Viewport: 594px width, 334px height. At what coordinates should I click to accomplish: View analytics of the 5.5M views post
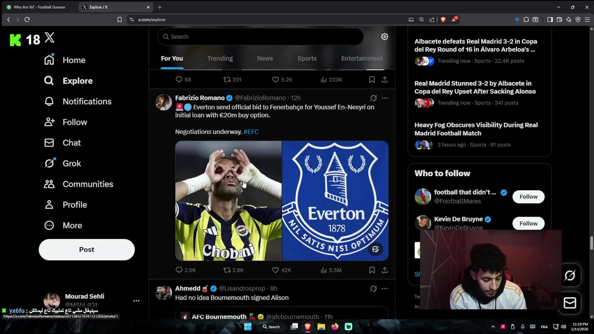click(331, 270)
